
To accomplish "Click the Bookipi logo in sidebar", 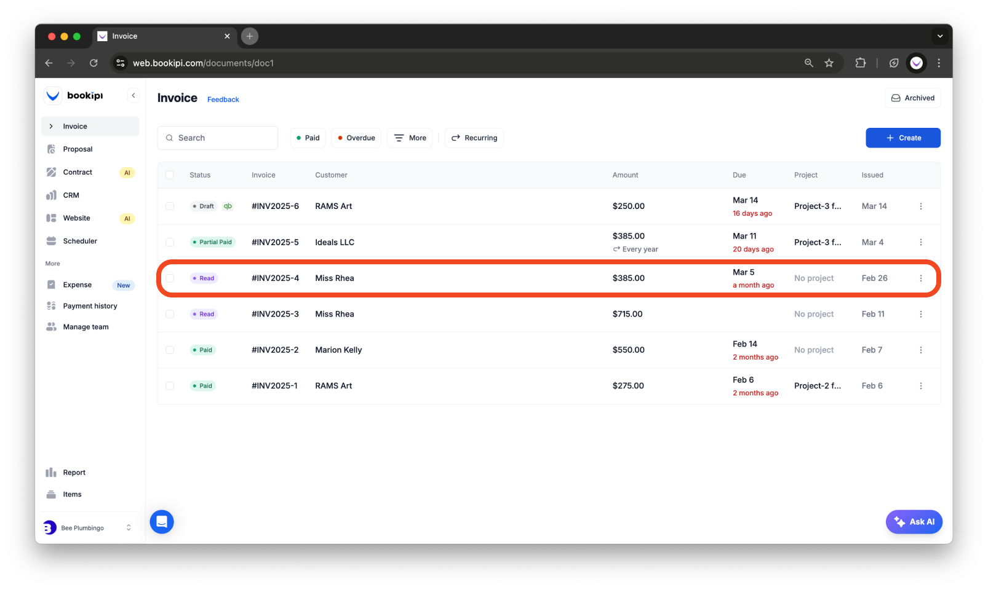I will click(x=75, y=96).
